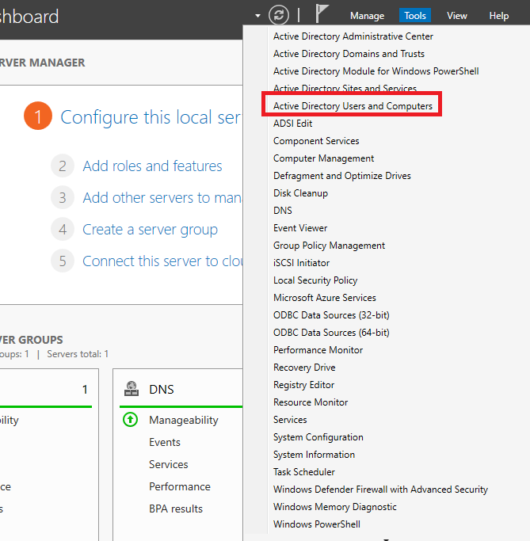The height and width of the screenshot is (541, 530).
Task: Open the dropdown arrow beside refresh icon
Action: [258, 16]
